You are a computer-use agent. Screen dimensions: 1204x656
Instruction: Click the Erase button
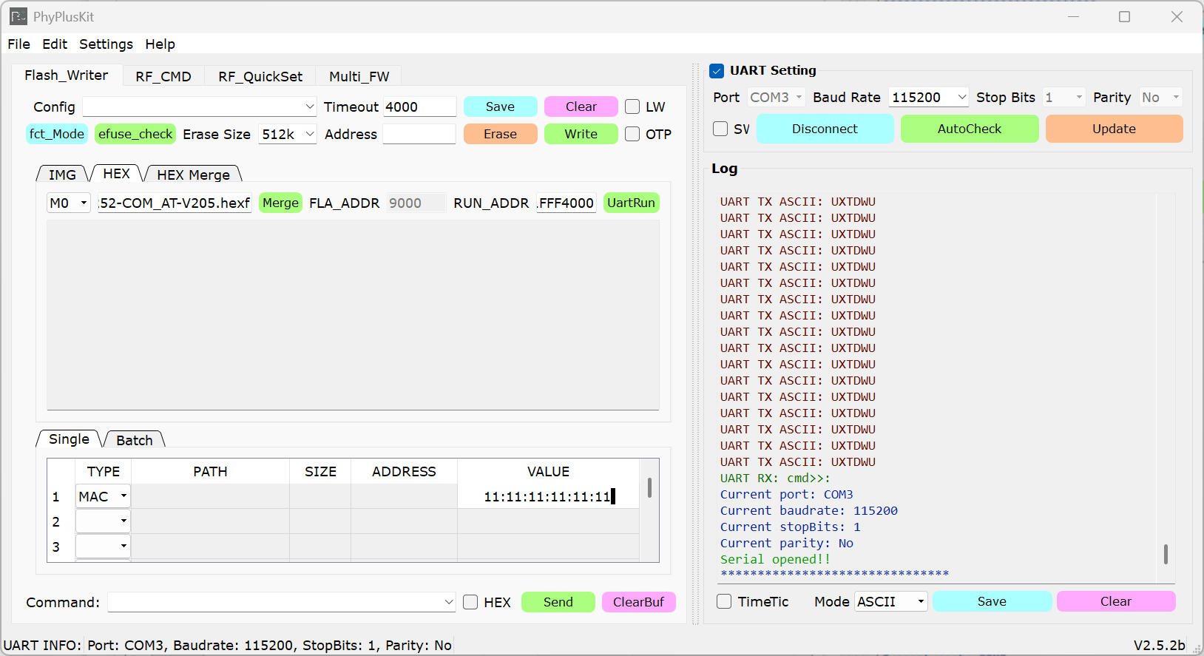pyautogui.click(x=500, y=134)
